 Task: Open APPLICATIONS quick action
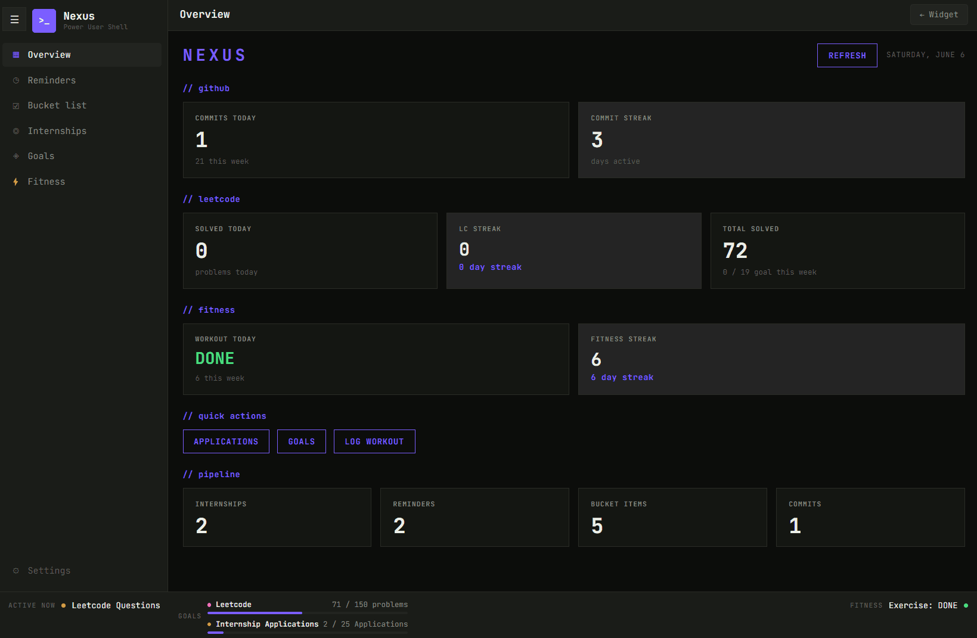pyautogui.click(x=226, y=441)
